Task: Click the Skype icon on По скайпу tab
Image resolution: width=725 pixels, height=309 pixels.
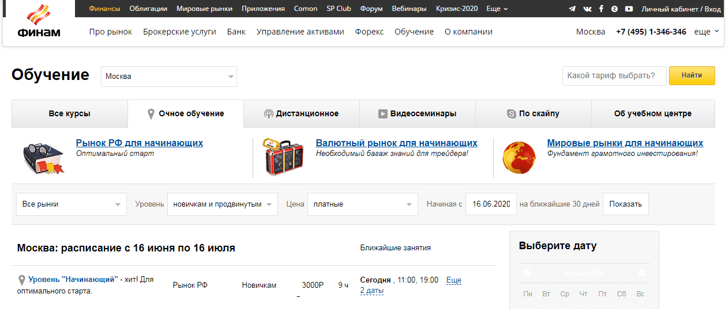Action: click(x=511, y=114)
